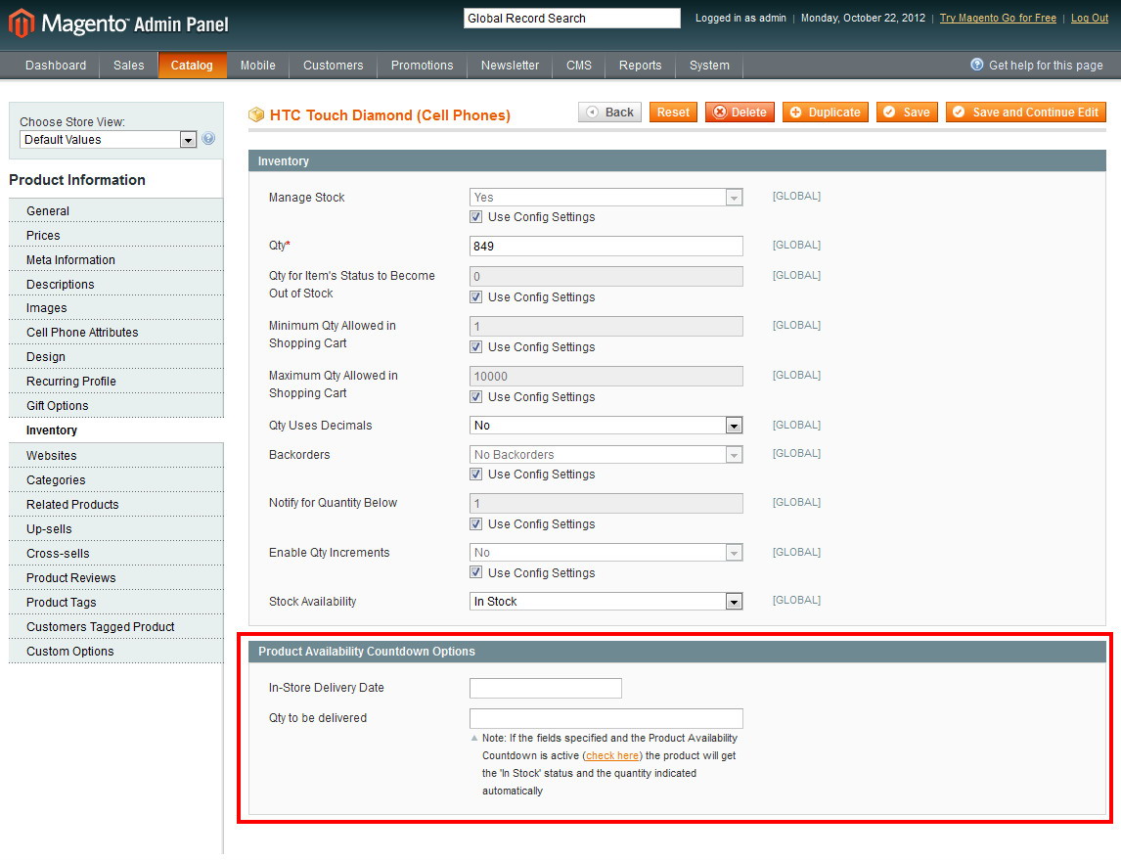
Task: Click the Duplicate button's plus icon
Action: pos(794,112)
